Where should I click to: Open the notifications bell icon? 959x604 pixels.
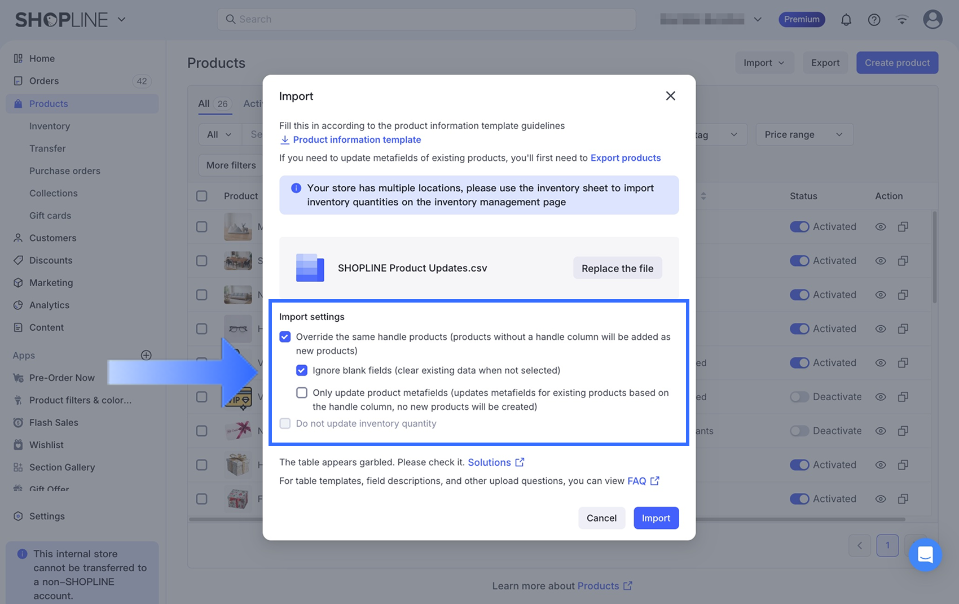coord(846,20)
